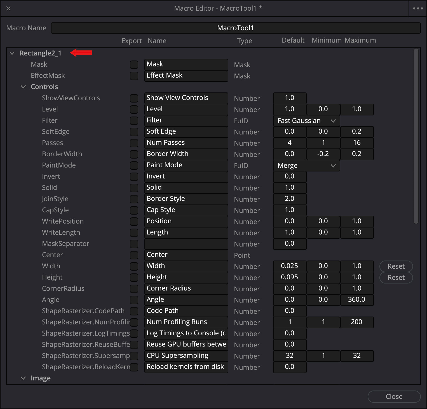Viewport: 427px width, 409px height.
Task: Close the Macro Editor with the X icon
Action: pyautogui.click(x=8, y=8)
